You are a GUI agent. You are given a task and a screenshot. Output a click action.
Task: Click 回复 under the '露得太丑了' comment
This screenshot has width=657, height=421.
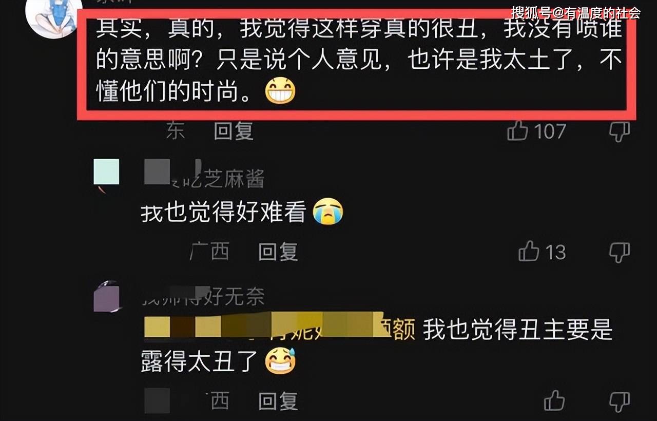point(278,401)
